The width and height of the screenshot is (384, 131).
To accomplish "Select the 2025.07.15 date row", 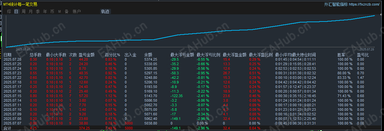I will [x=12, y=96].
